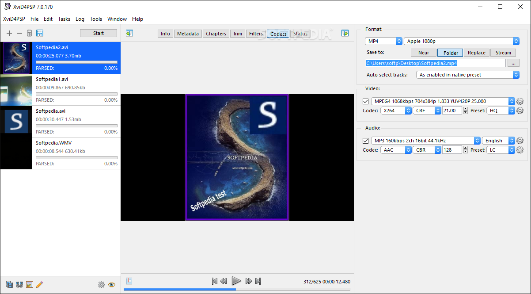Open the CRF rate mode dropdown
Screen dimensions: 531x294
(x=427, y=111)
